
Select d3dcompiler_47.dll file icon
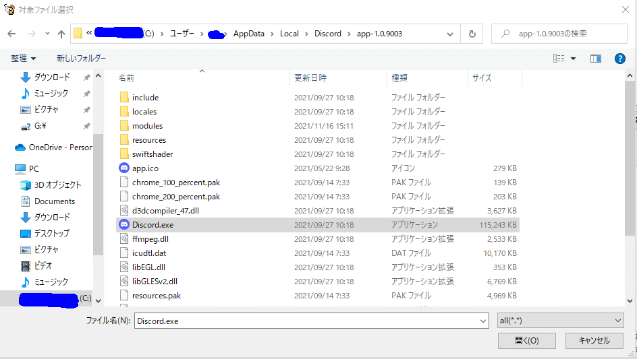[x=124, y=211]
